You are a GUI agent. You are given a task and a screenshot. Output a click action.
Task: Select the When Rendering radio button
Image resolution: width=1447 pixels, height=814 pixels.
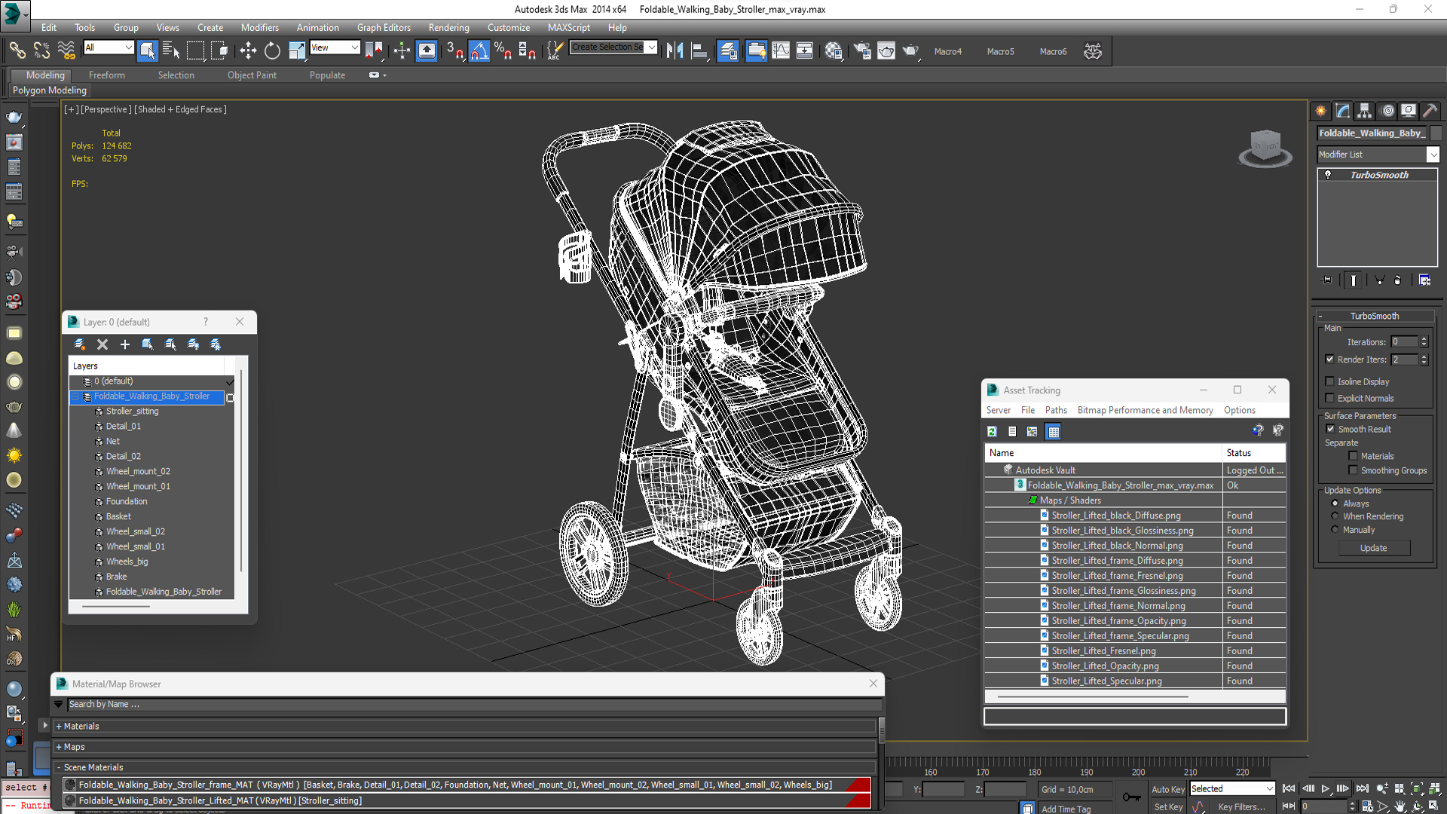click(x=1335, y=516)
